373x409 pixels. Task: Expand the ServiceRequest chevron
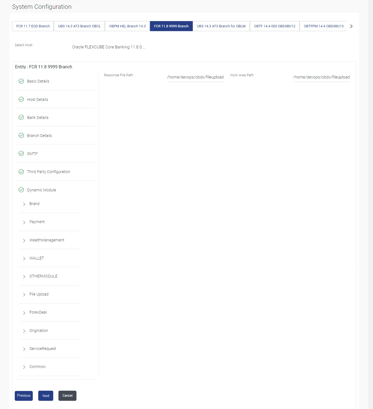(x=24, y=349)
